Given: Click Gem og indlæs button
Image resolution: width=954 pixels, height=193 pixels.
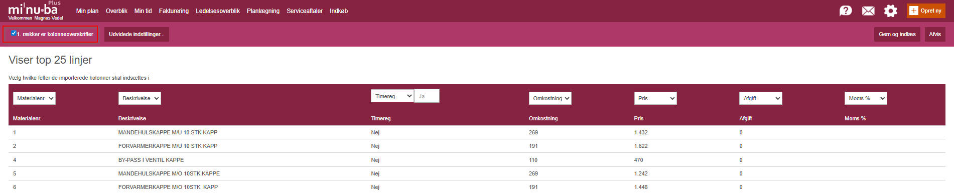Looking at the screenshot, I should pyautogui.click(x=897, y=34).
